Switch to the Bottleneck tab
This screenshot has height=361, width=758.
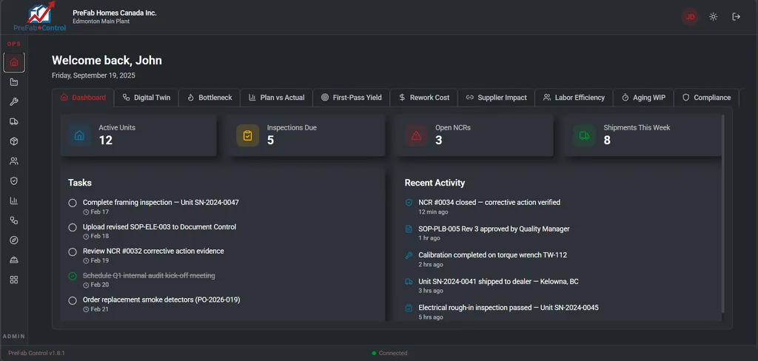[209, 98]
